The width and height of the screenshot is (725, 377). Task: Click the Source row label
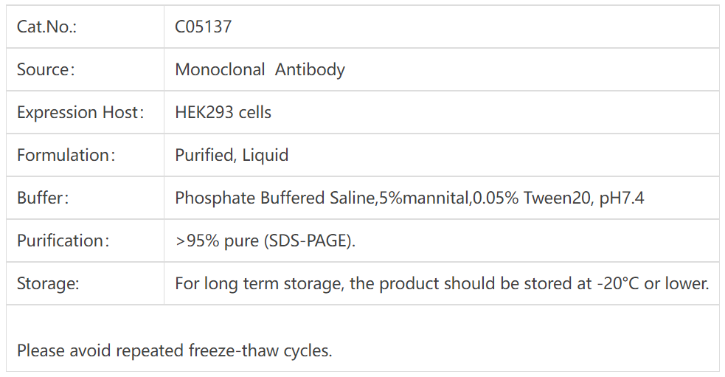point(46,70)
